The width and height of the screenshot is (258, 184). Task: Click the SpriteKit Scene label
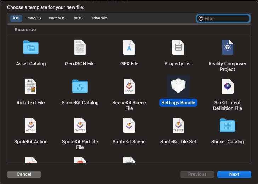tap(129, 141)
